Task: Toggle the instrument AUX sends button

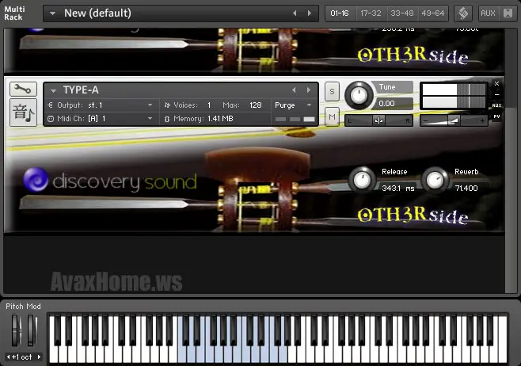Action: (x=496, y=105)
